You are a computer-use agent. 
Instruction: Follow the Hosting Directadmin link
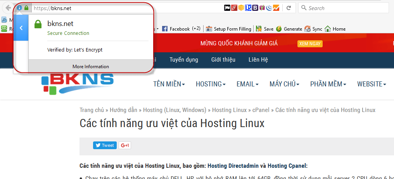pos(233,166)
